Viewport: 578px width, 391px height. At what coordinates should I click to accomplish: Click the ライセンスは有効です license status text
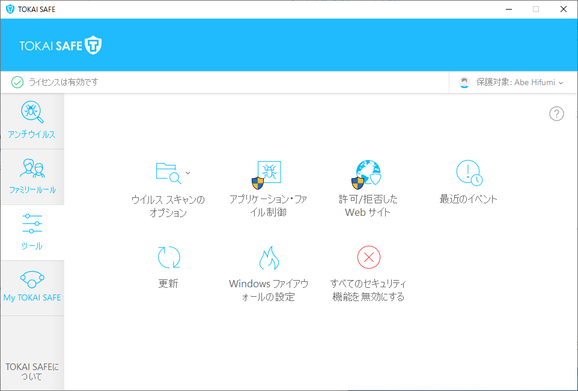pos(63,82)
